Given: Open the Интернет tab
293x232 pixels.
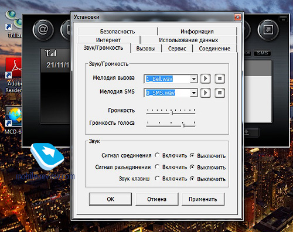Looking at the screenshot, I should click(108, 40).
